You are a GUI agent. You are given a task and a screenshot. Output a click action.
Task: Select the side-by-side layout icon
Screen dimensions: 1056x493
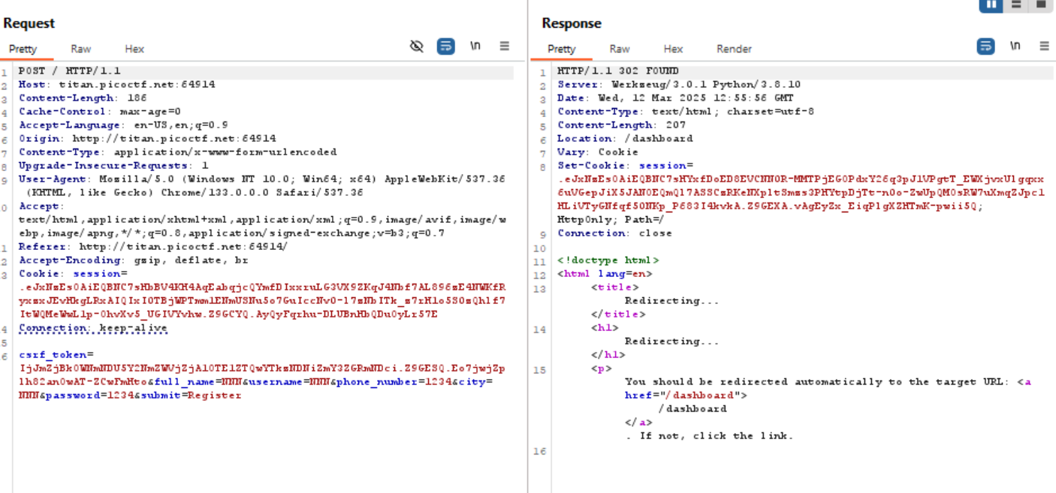click(x=991, y=5)
